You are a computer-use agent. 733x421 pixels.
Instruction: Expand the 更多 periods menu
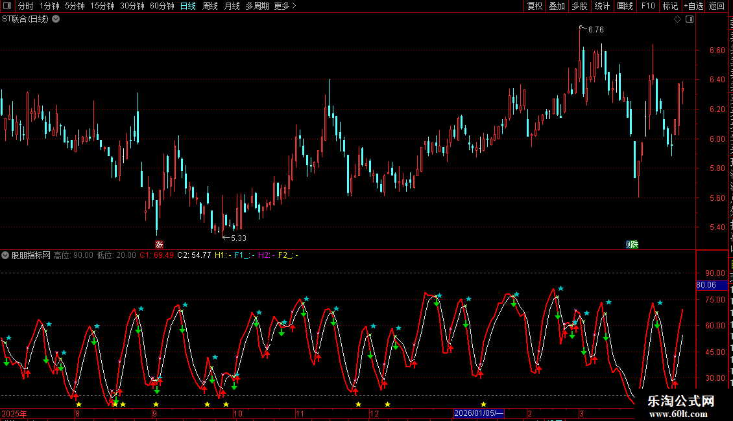[285, 6]
